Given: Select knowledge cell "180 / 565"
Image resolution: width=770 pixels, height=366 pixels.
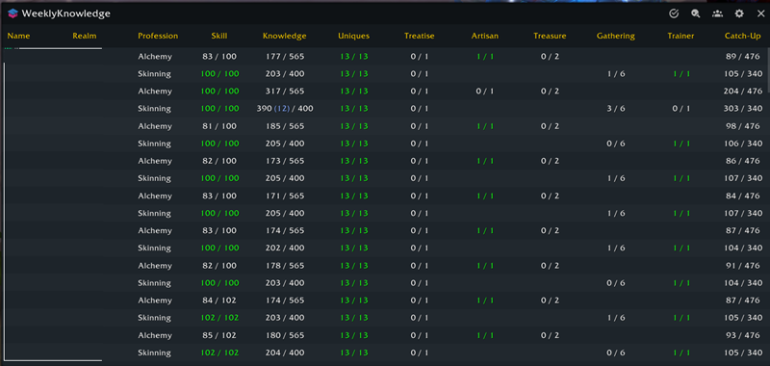Looking at the screenshot, I should (x=284, y=335).
